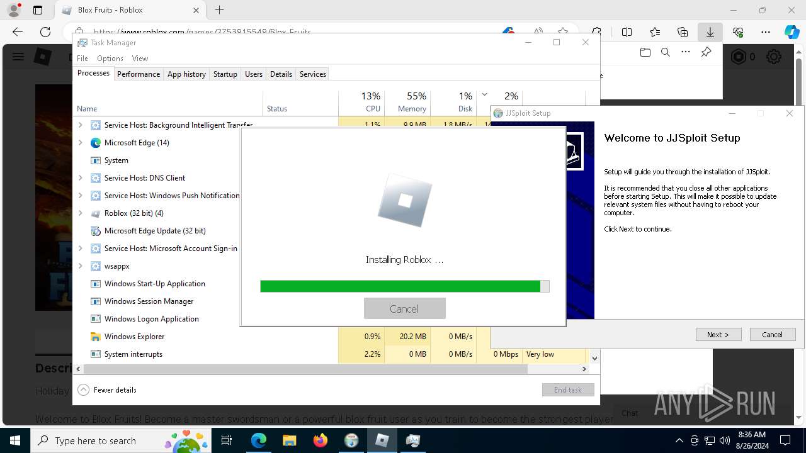Switch to Roblox installer on taskbar

382,440
